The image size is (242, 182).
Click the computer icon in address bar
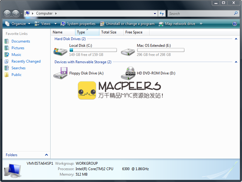(27, 13)
